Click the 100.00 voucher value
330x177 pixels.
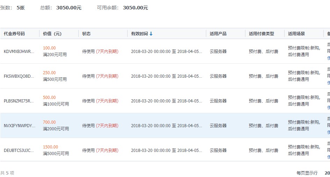point(49,48)
